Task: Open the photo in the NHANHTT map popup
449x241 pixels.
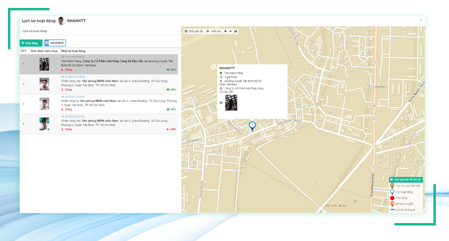Action: pyautogui.click(x=231, y=103)
